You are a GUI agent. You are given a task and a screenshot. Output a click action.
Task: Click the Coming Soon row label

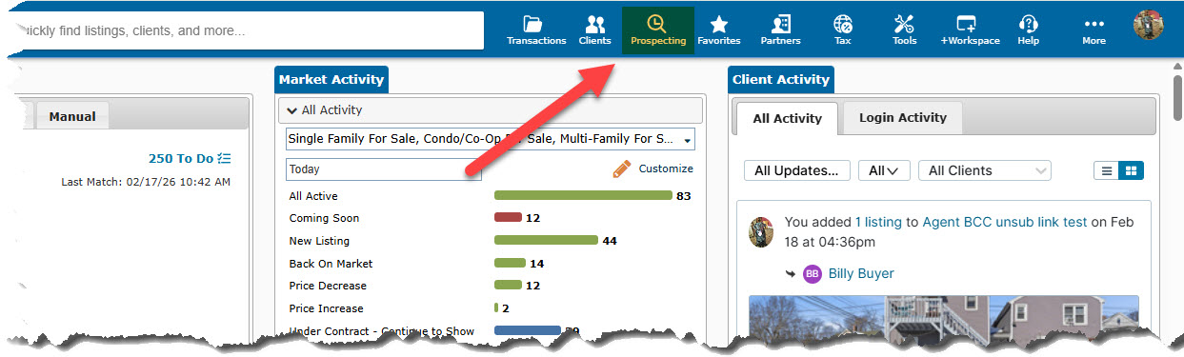click(324, 218)
